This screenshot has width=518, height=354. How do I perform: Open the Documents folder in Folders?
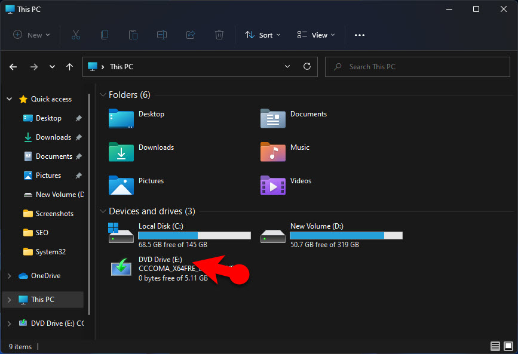[294, 118]
